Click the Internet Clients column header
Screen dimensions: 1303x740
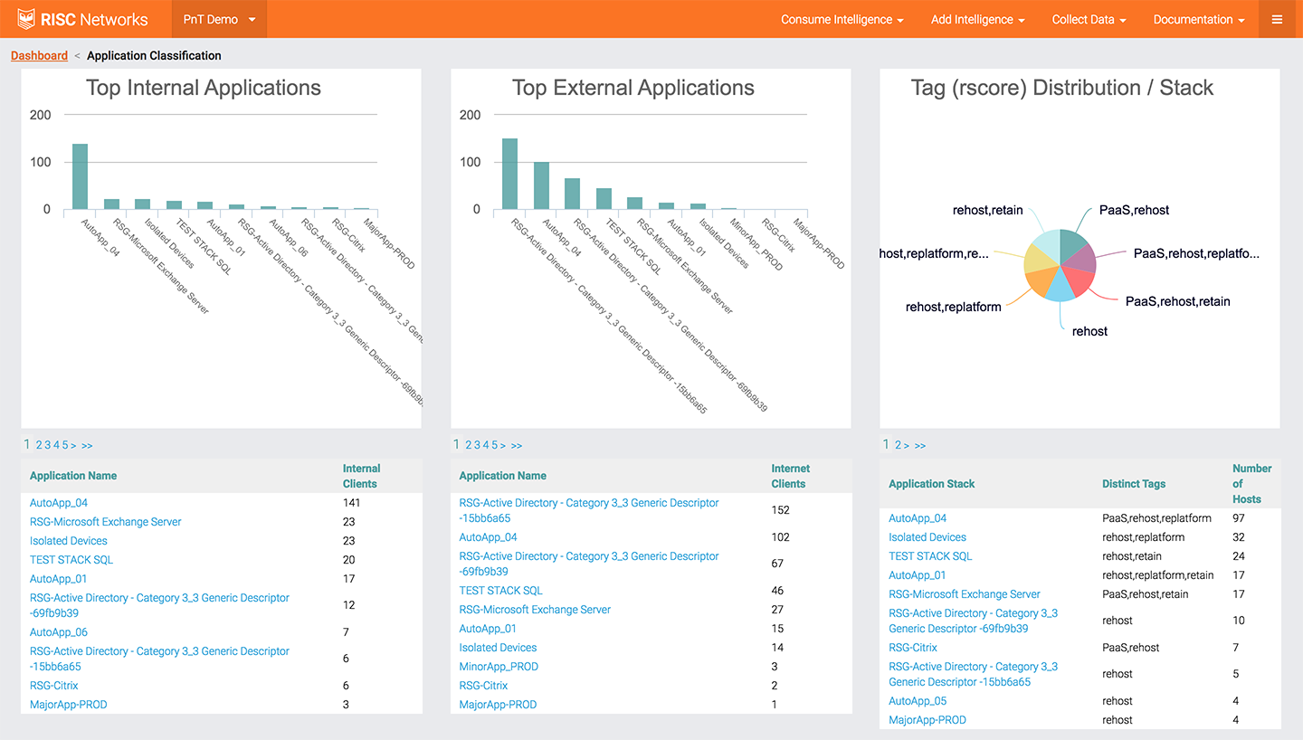790,476
